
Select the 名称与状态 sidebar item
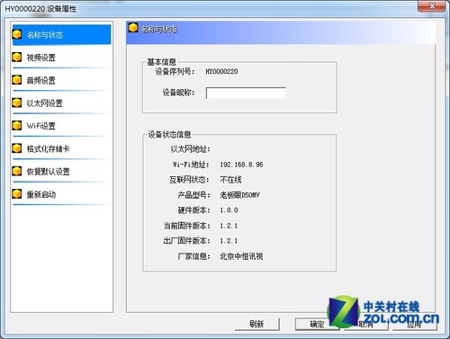click(61, 34)
